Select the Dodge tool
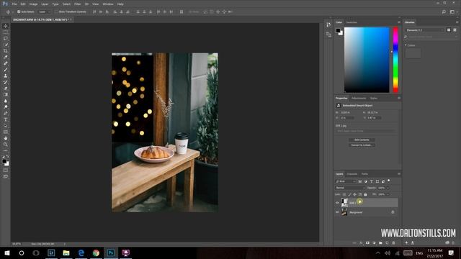 5,107
